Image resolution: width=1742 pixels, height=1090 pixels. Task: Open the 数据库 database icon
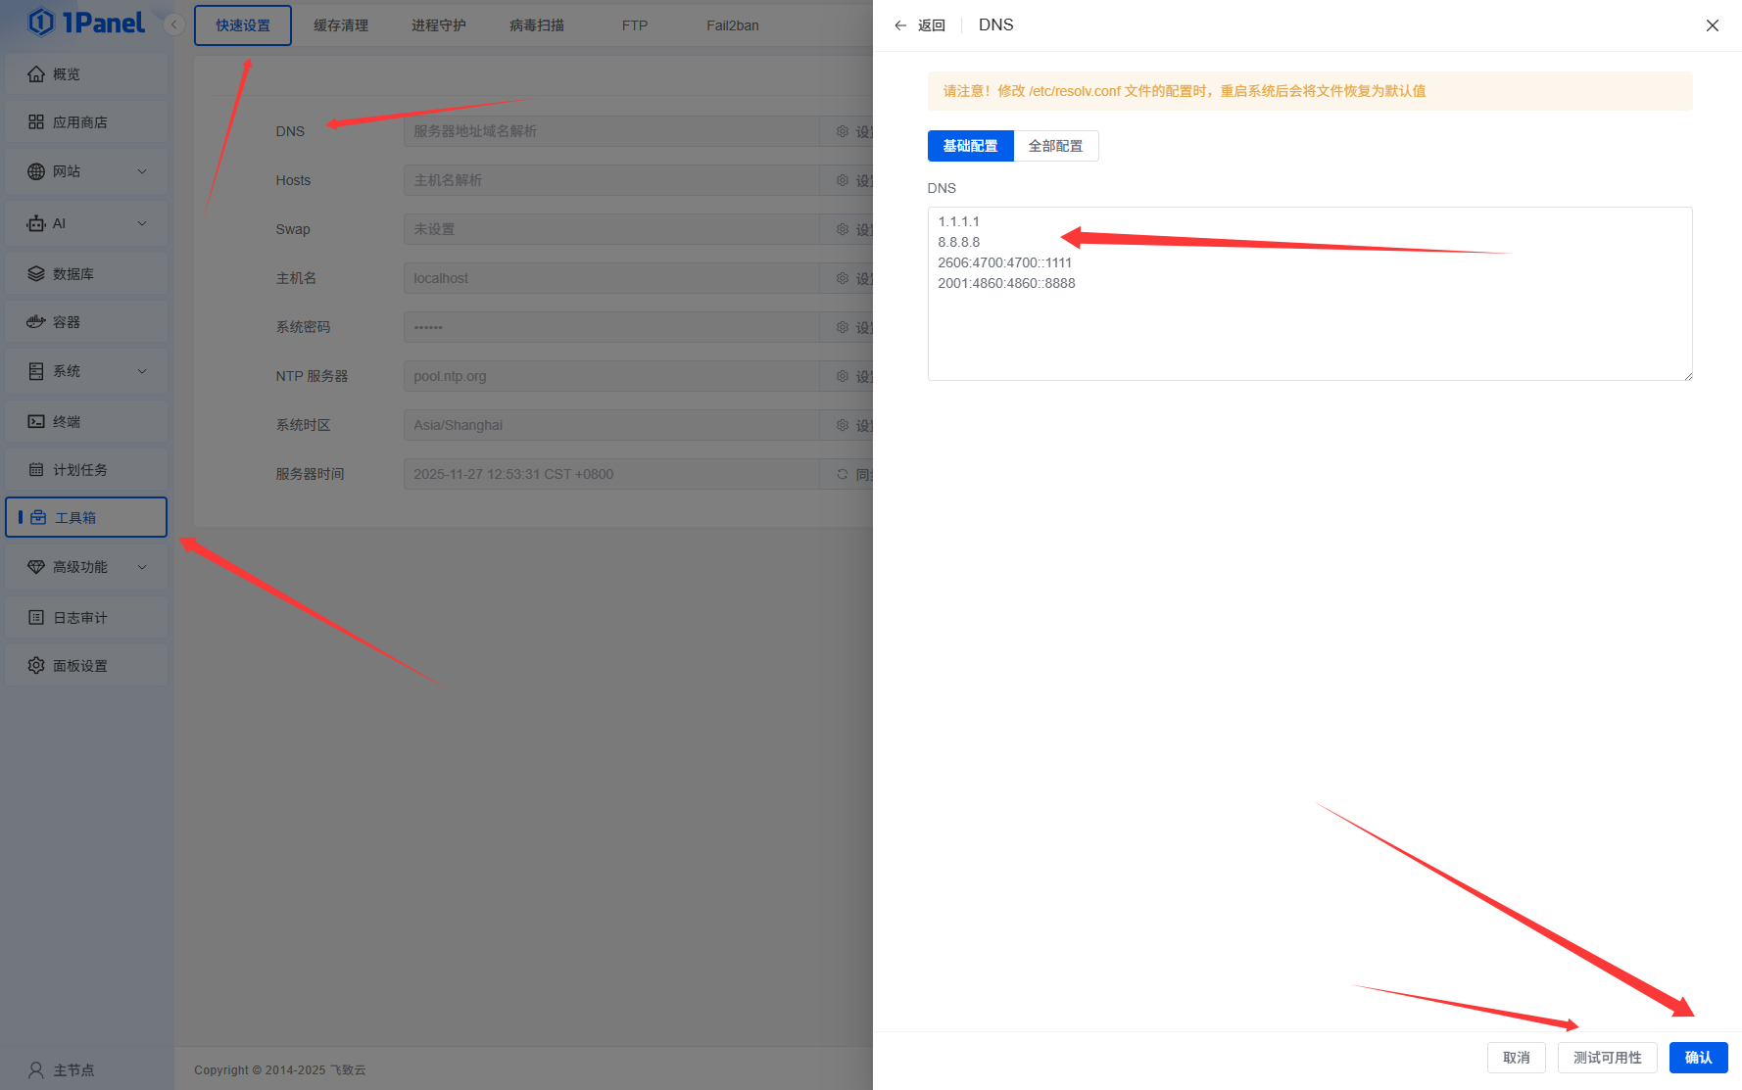[36, 274]
